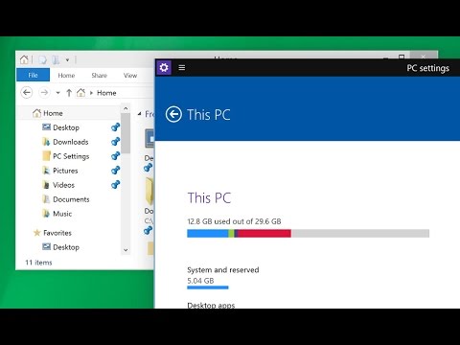
Task: Click the Favorites star icon
Action: pyautogui.click(x=36, y=233)
